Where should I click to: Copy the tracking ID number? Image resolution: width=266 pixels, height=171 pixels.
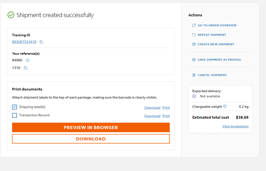pos(41,42)
